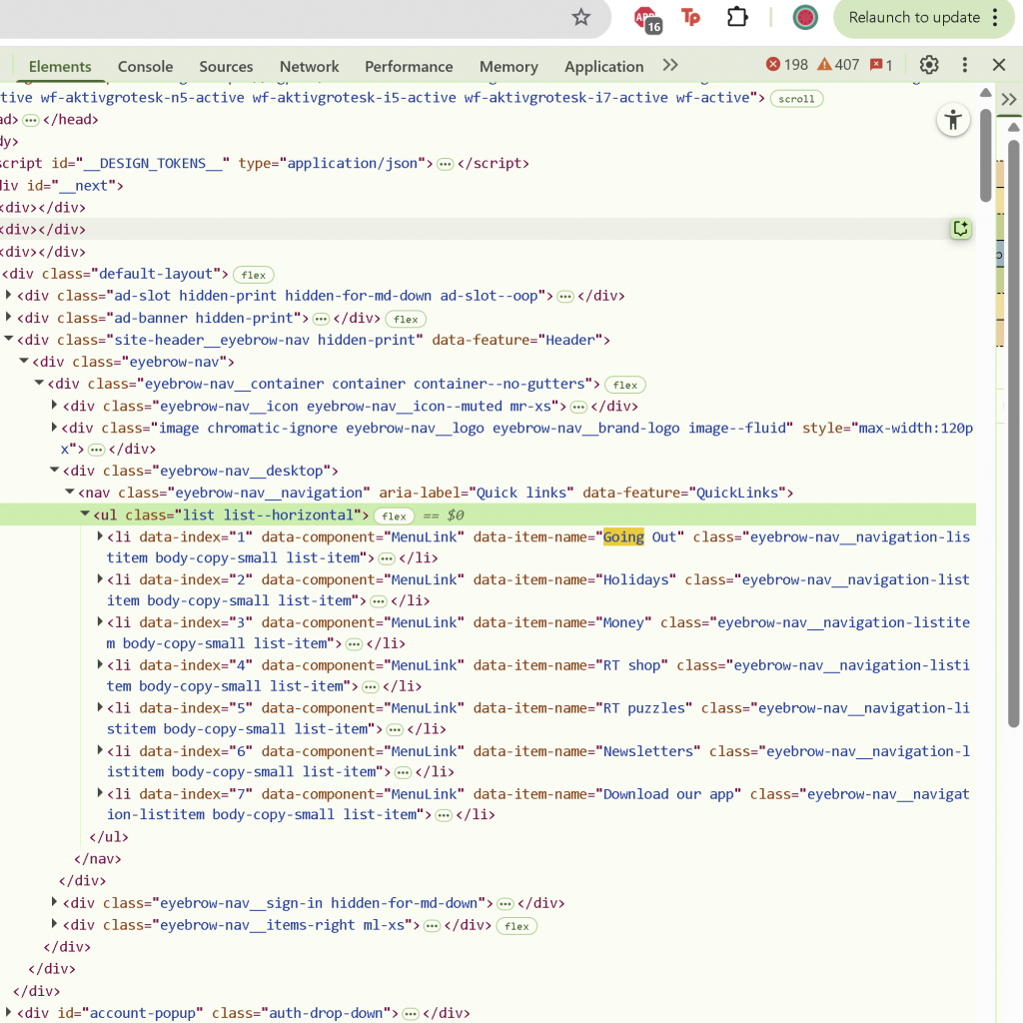The width and height of the screenshot is (1023, 1023).
Task: Expand the ad-banner div node arrow
Action: pos(8,317)
